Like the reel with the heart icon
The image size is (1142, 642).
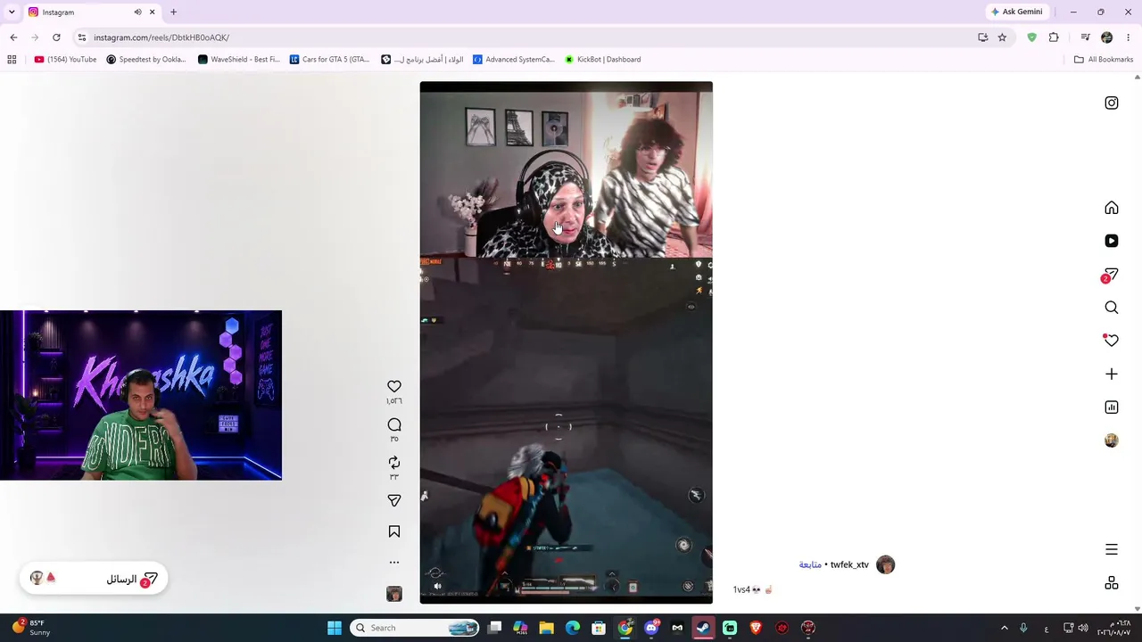[394, 386]
